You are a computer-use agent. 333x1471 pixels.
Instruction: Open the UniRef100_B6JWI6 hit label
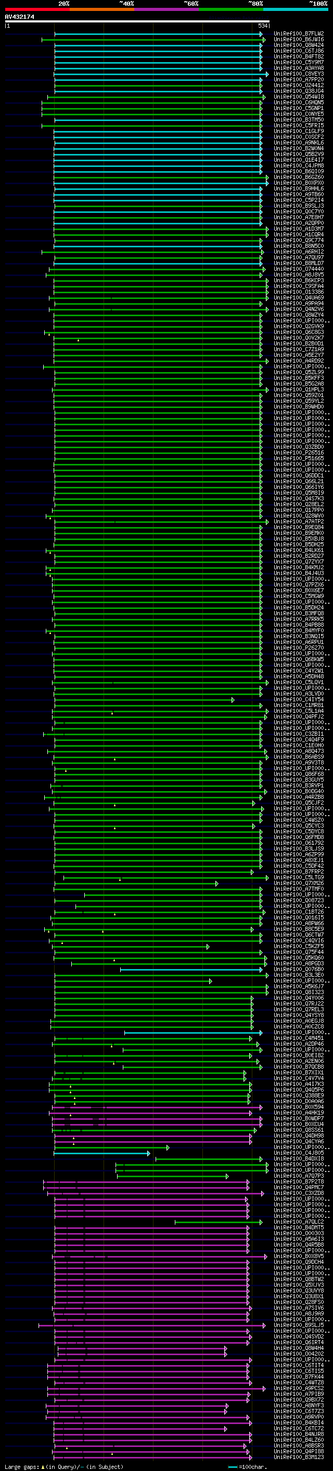(298, 40)
